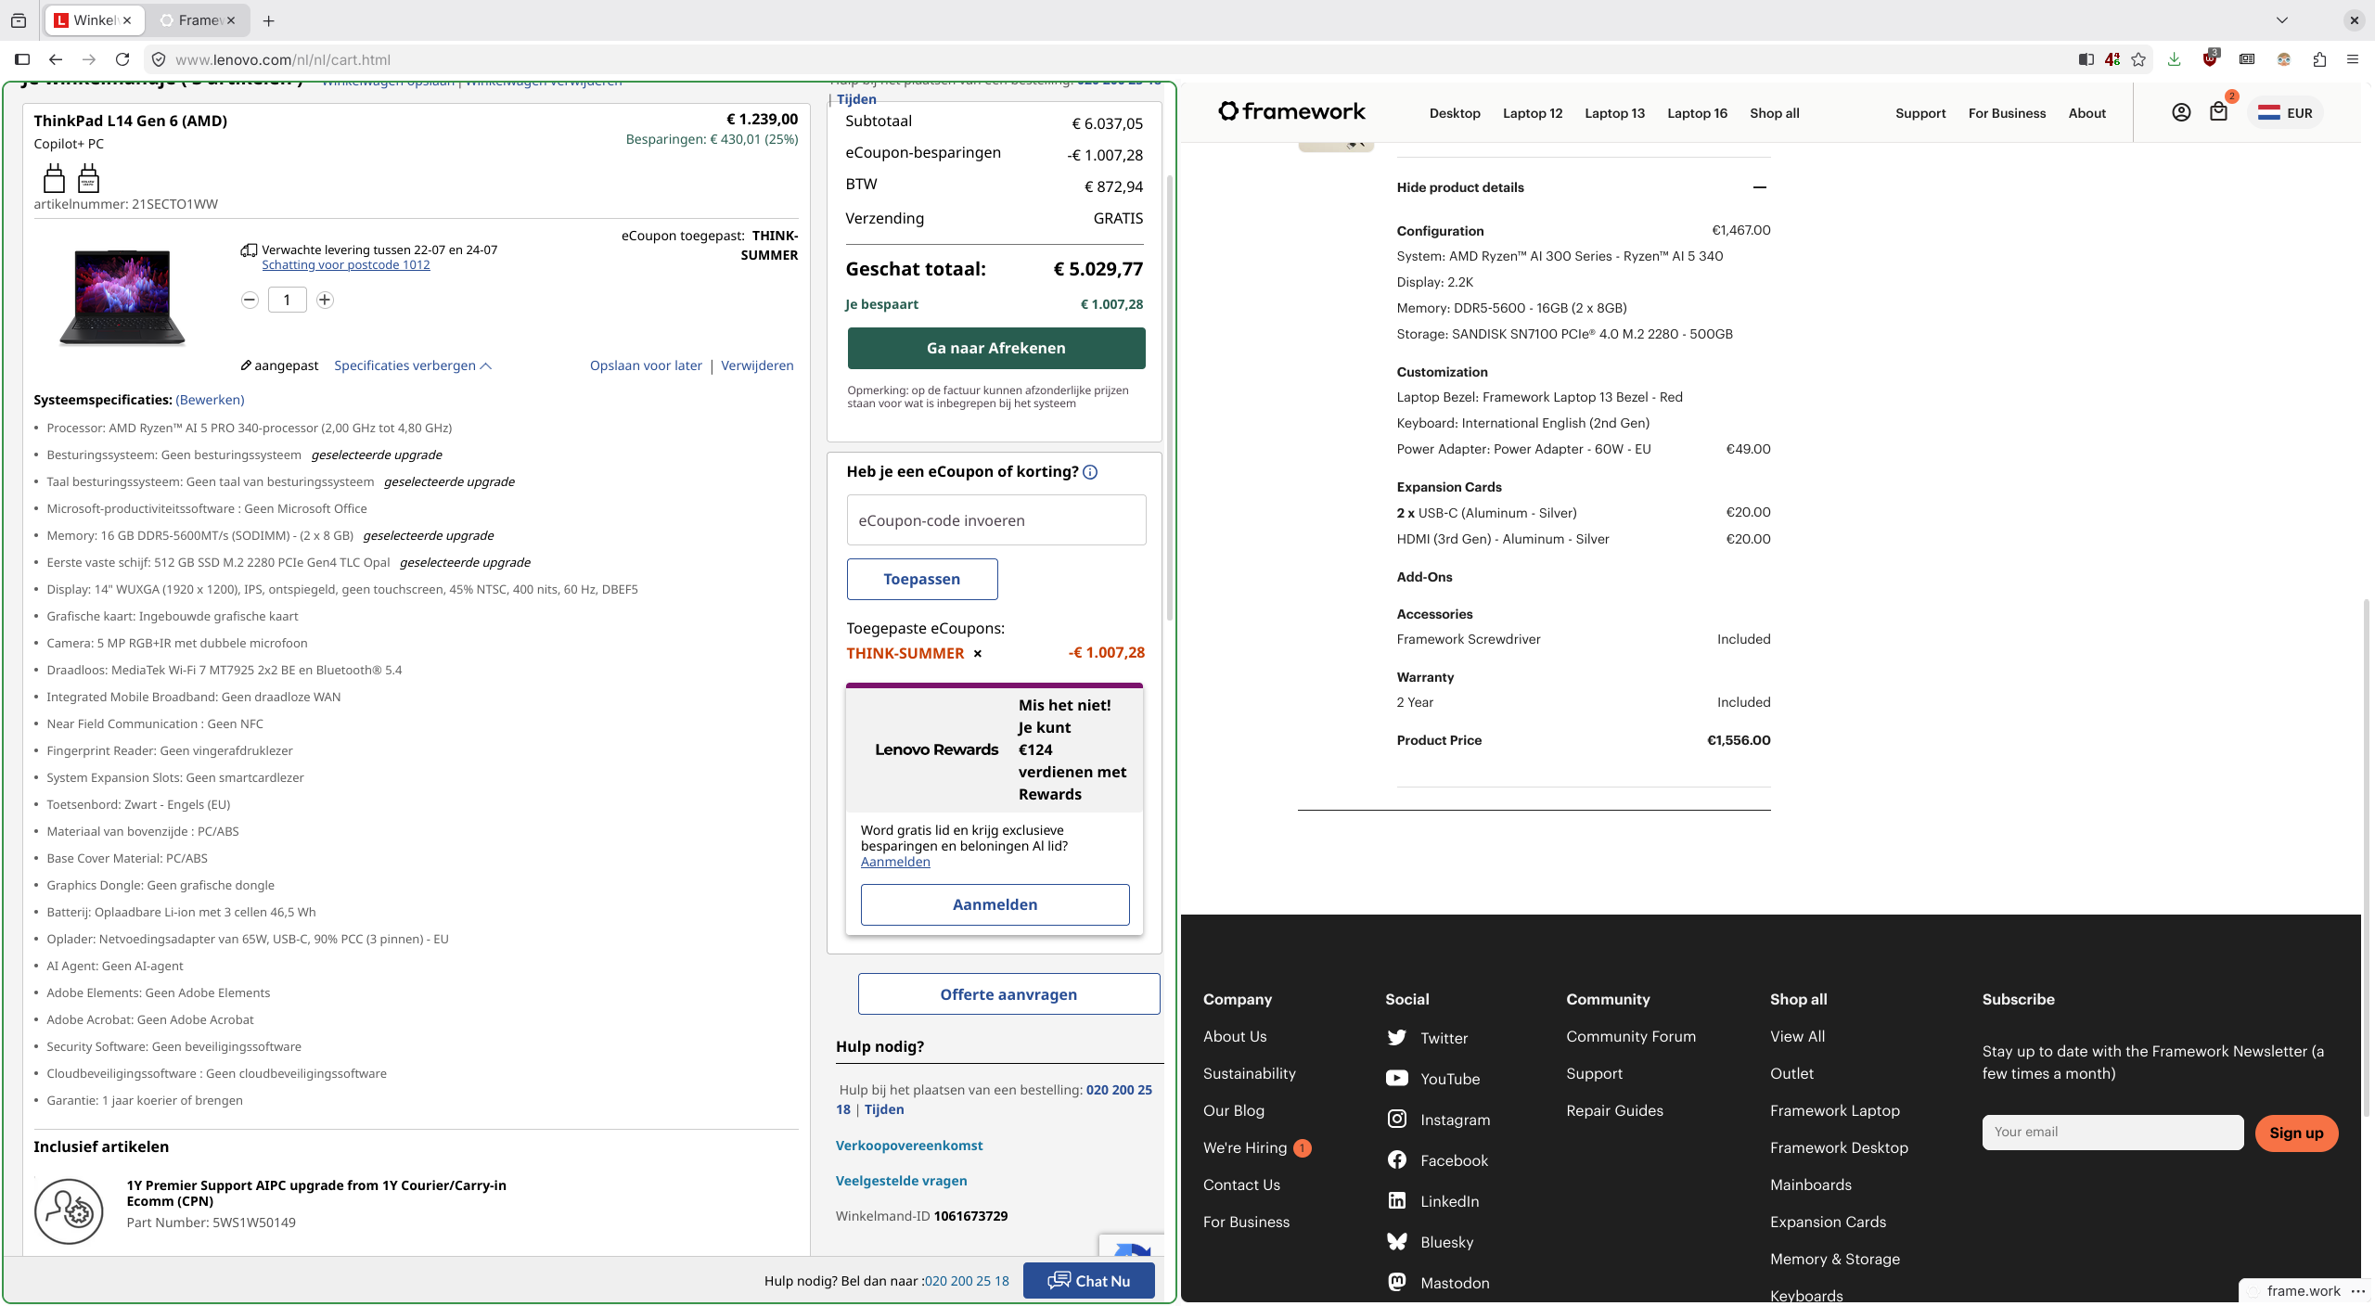Reload the Lenovo cart page

(122, 59)
